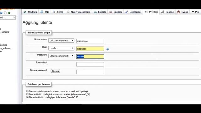Viewport: 201px width, 113px height.
Task: Open the Importa tab
Action: (116, 12)
